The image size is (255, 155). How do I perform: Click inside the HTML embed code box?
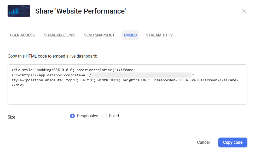(128, 84)
